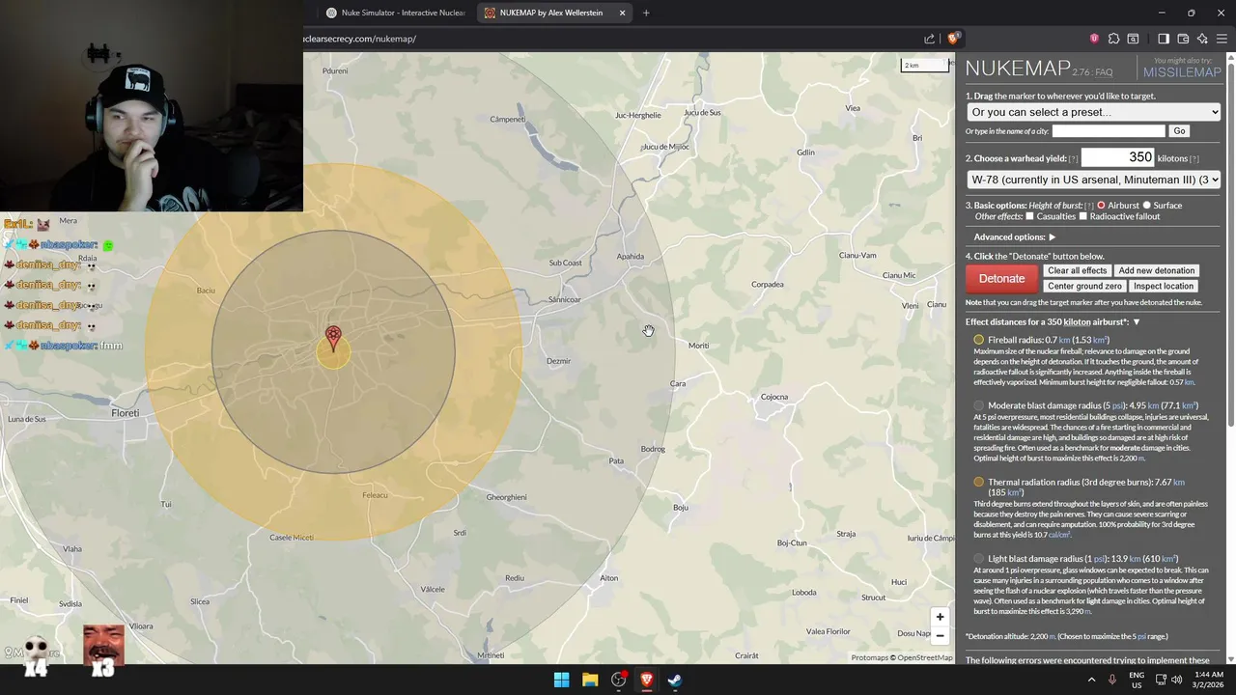Zoom in with the map plus button

[x=940, y=617]
